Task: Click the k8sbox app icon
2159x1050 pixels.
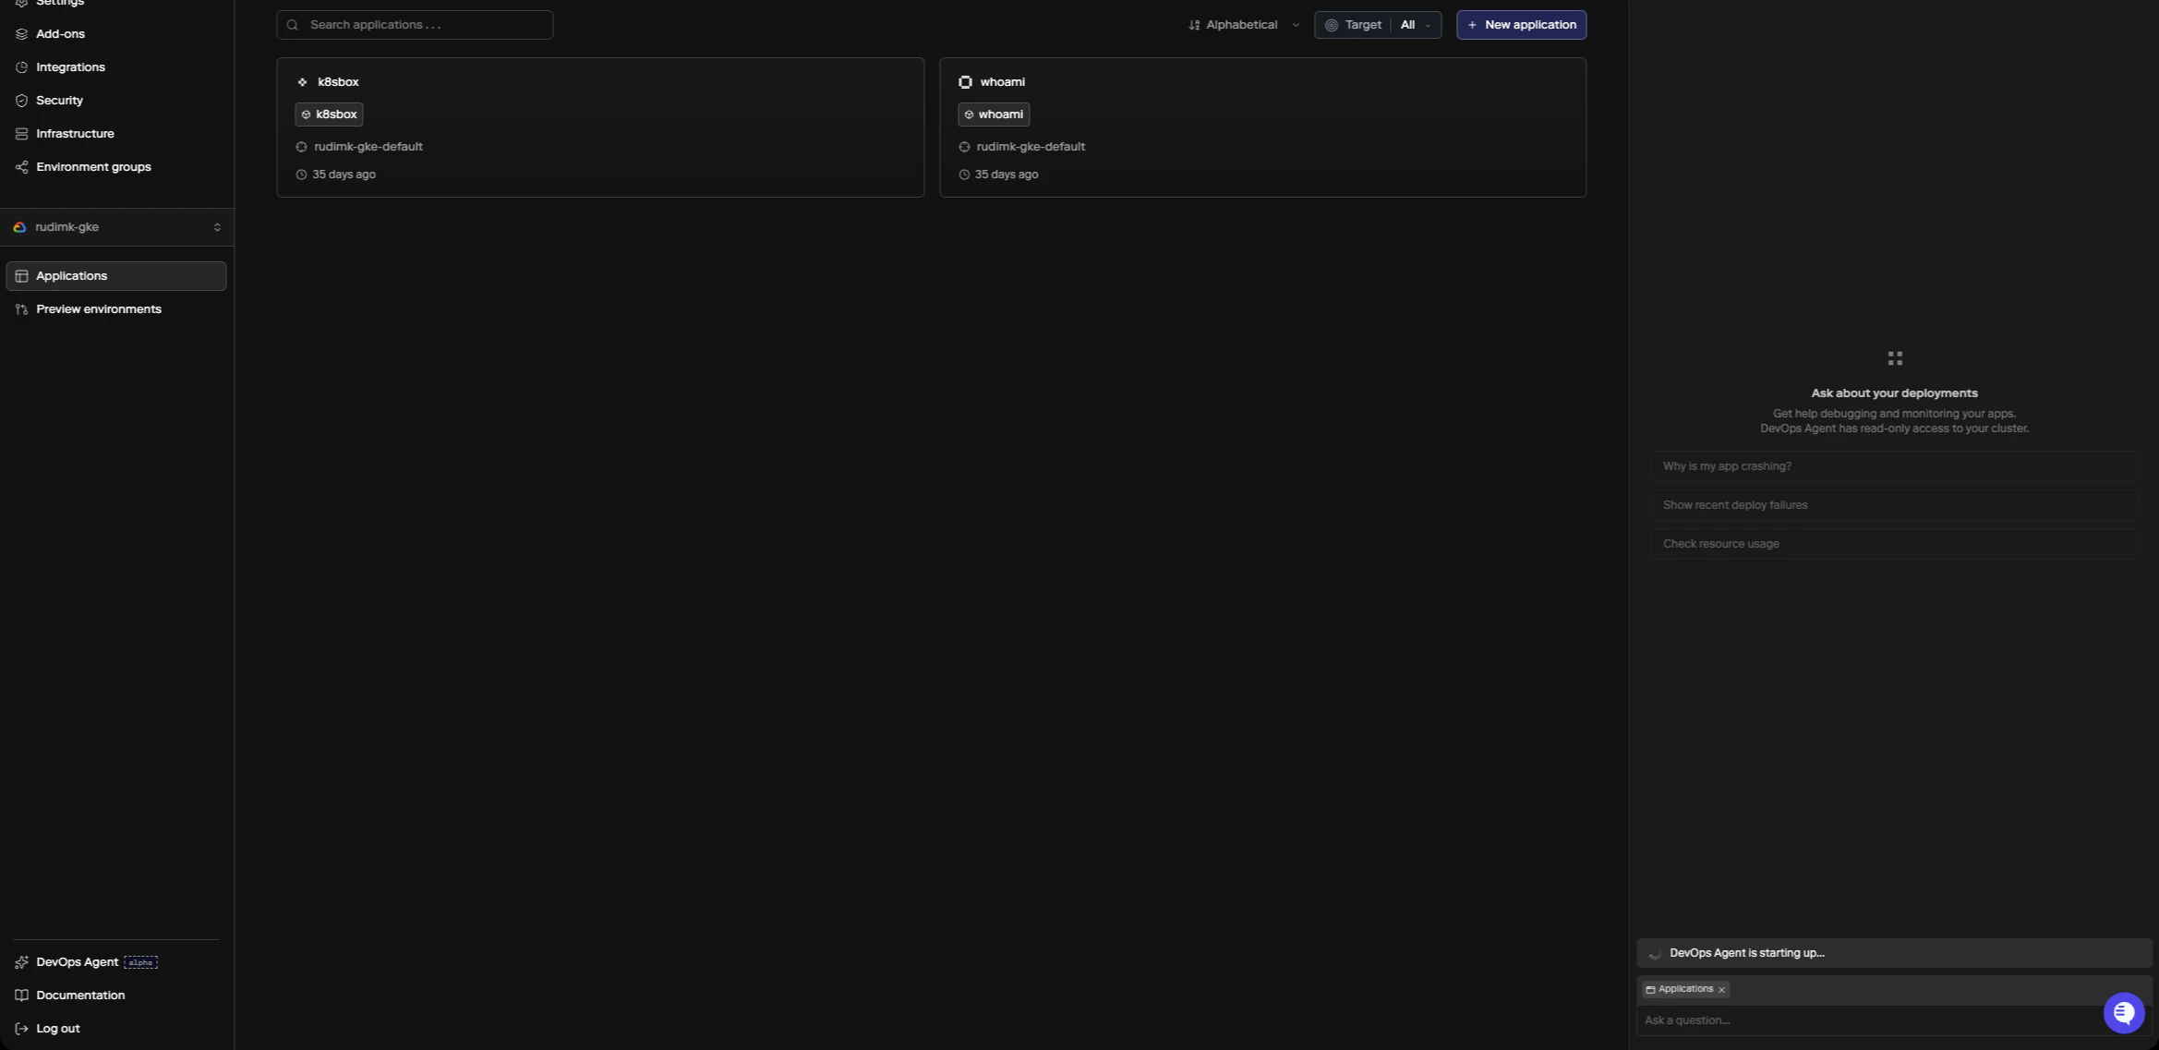Action: (x=302, y=82)
